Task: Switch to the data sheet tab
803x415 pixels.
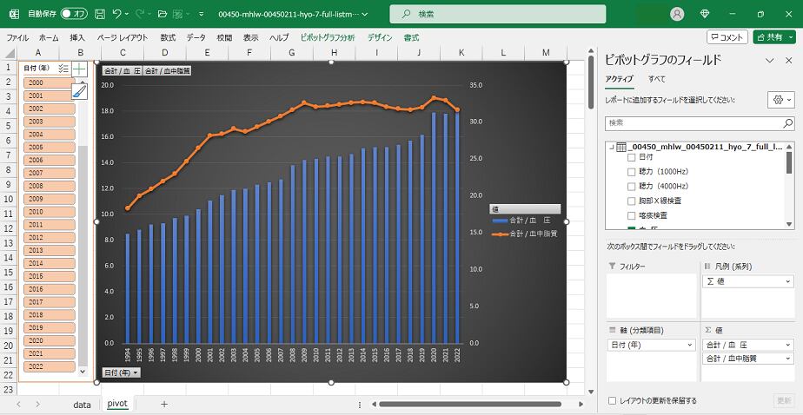Action: tap(82, 405)
